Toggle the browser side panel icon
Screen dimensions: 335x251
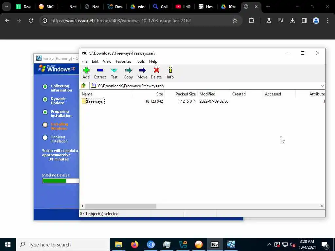(x=304, y=21)
